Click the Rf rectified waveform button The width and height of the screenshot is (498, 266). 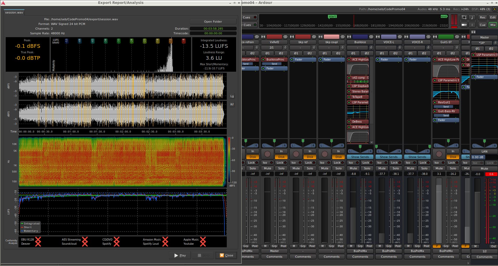click(x=232, y=104)
